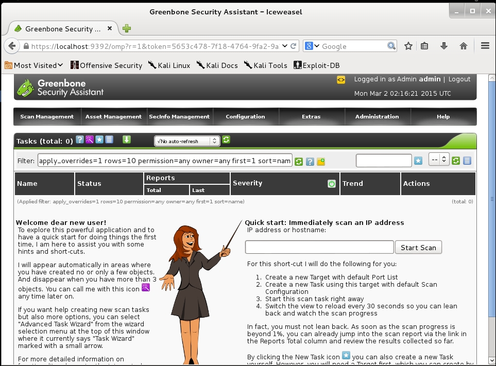
Task: Open Exploit-DB bookmark
Action: coord(317,65)
